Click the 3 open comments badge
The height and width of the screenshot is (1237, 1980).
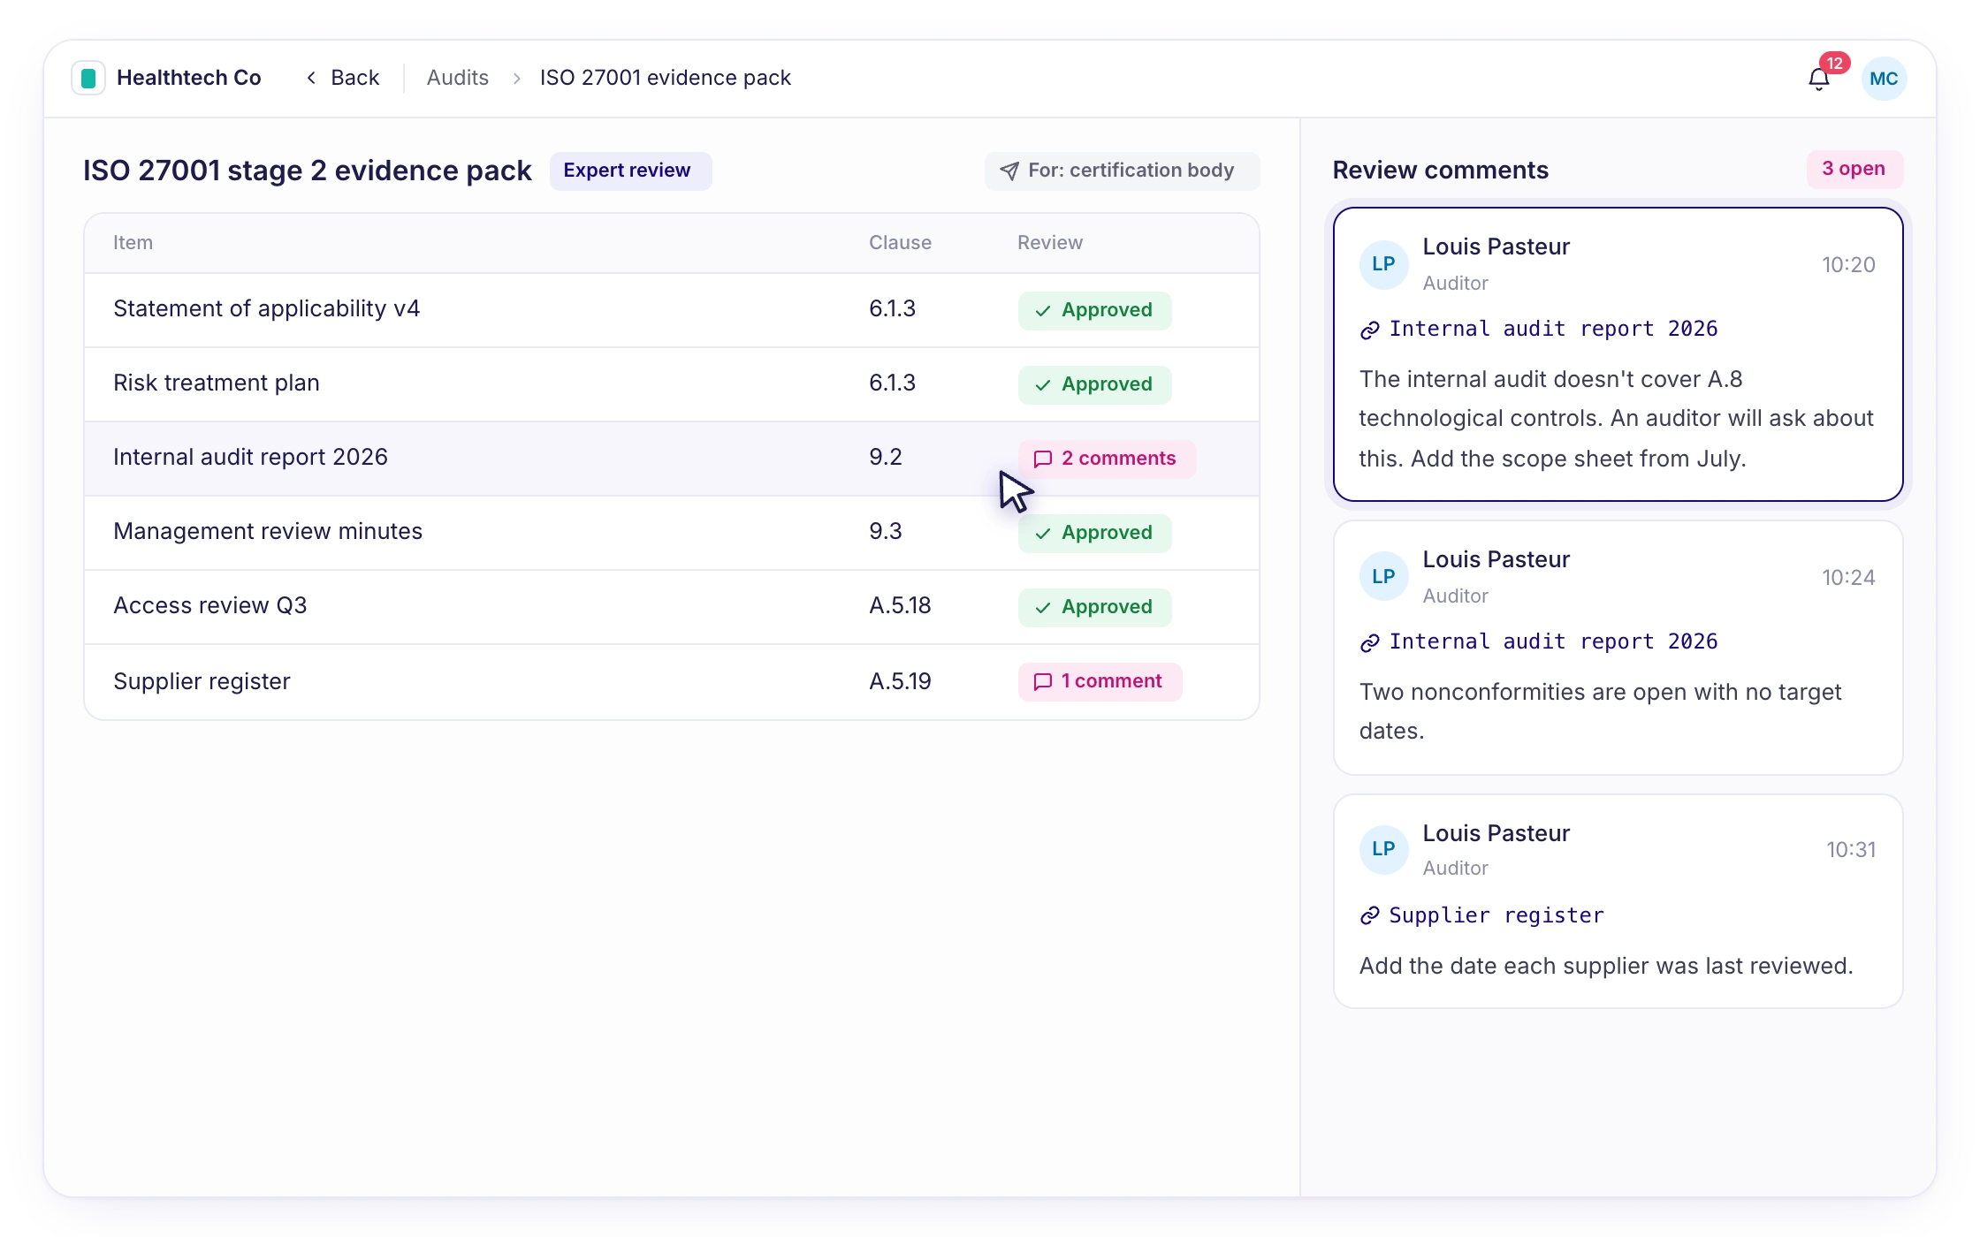1854,169
